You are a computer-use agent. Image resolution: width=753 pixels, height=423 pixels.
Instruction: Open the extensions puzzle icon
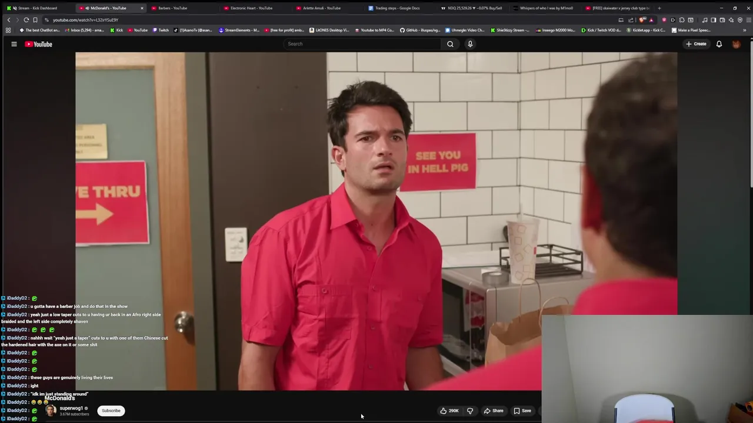pos(682,20)
